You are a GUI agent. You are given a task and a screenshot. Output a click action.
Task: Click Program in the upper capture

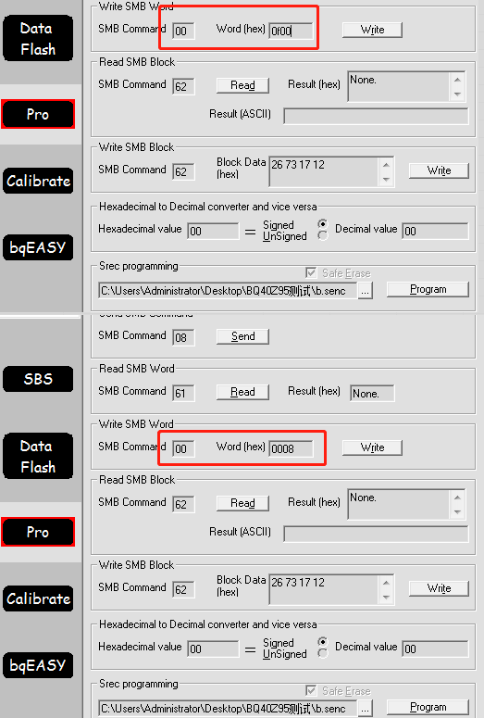coord(428,289)
